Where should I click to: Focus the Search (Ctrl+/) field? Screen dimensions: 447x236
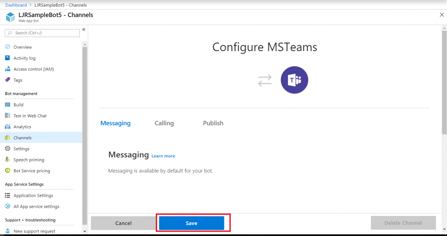(42, 33)
